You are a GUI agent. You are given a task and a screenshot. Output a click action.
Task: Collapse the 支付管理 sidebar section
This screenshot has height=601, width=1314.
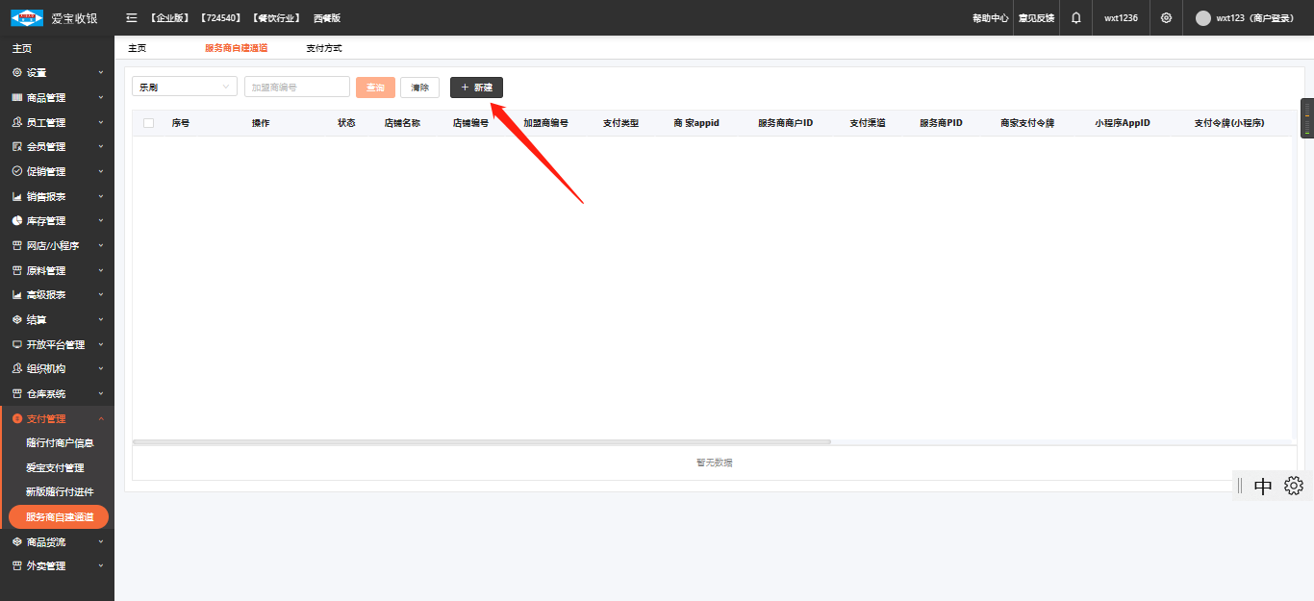[x=57, y=418]
